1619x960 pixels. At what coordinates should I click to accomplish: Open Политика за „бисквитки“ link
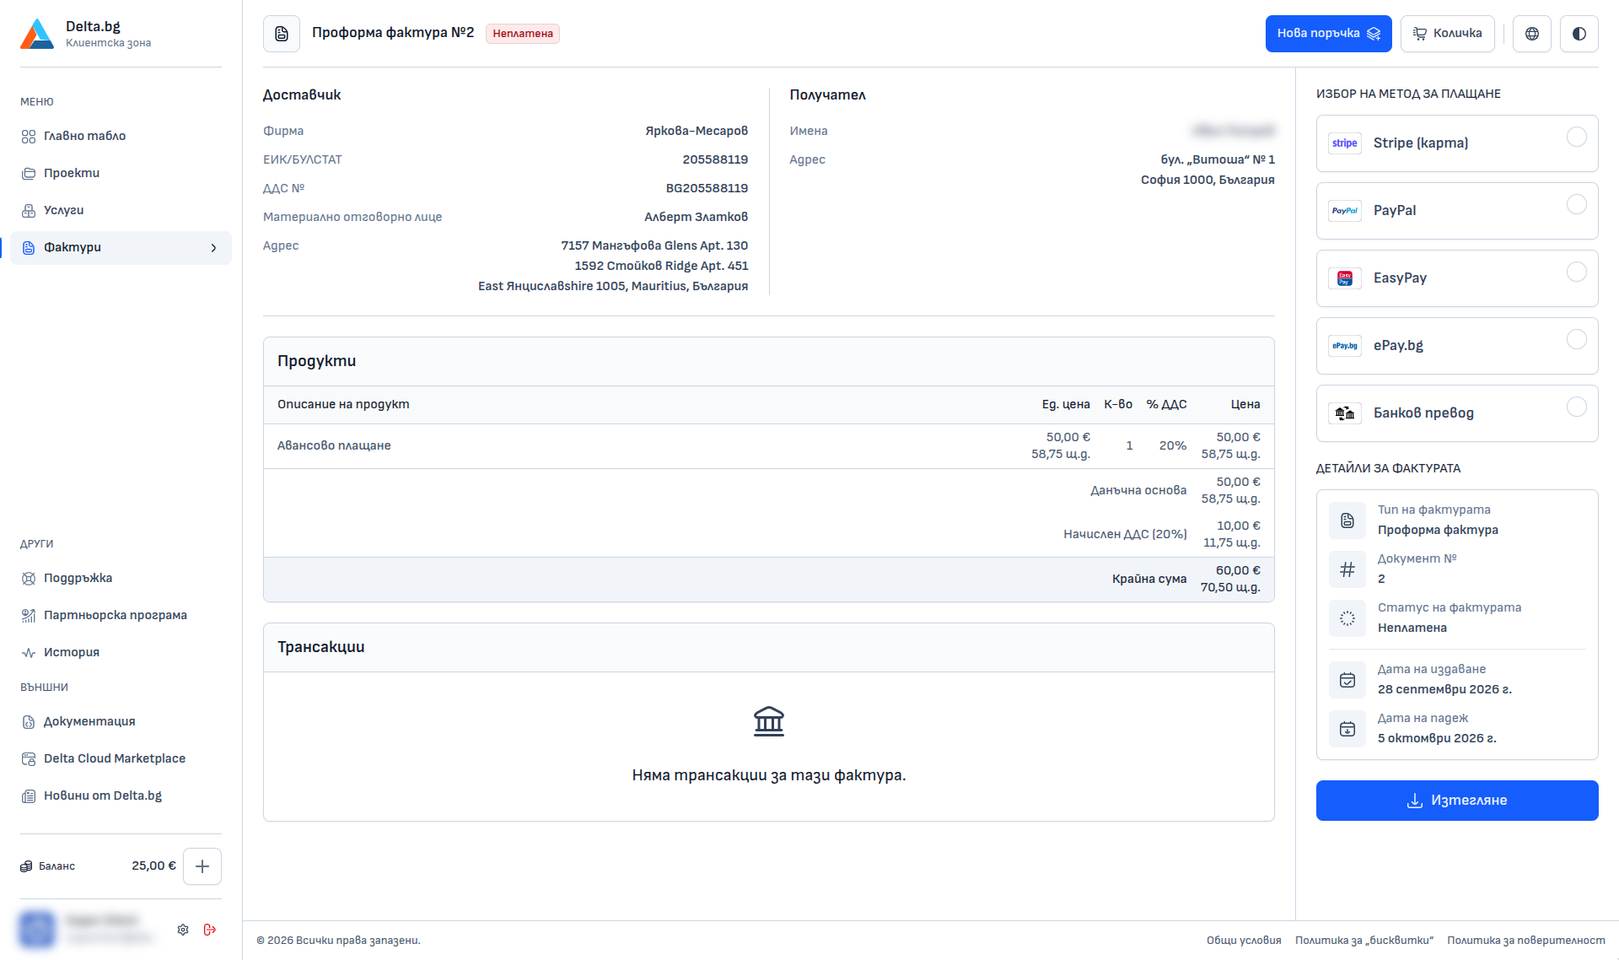1364,941
